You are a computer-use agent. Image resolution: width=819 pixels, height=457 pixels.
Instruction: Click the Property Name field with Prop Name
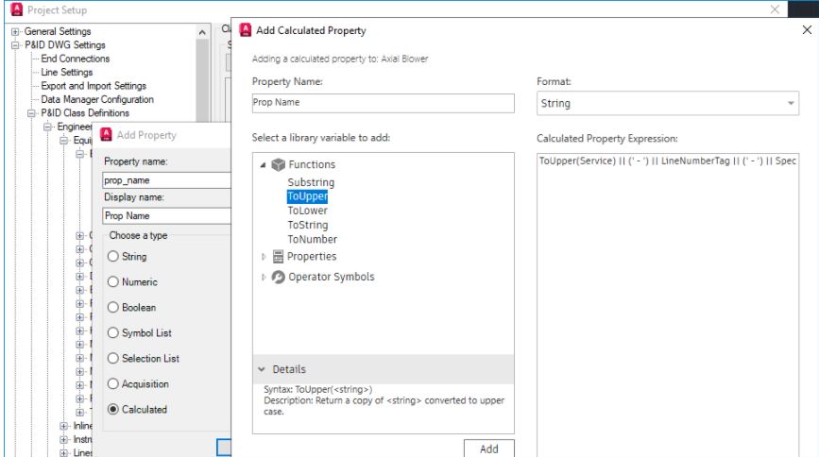383,103
